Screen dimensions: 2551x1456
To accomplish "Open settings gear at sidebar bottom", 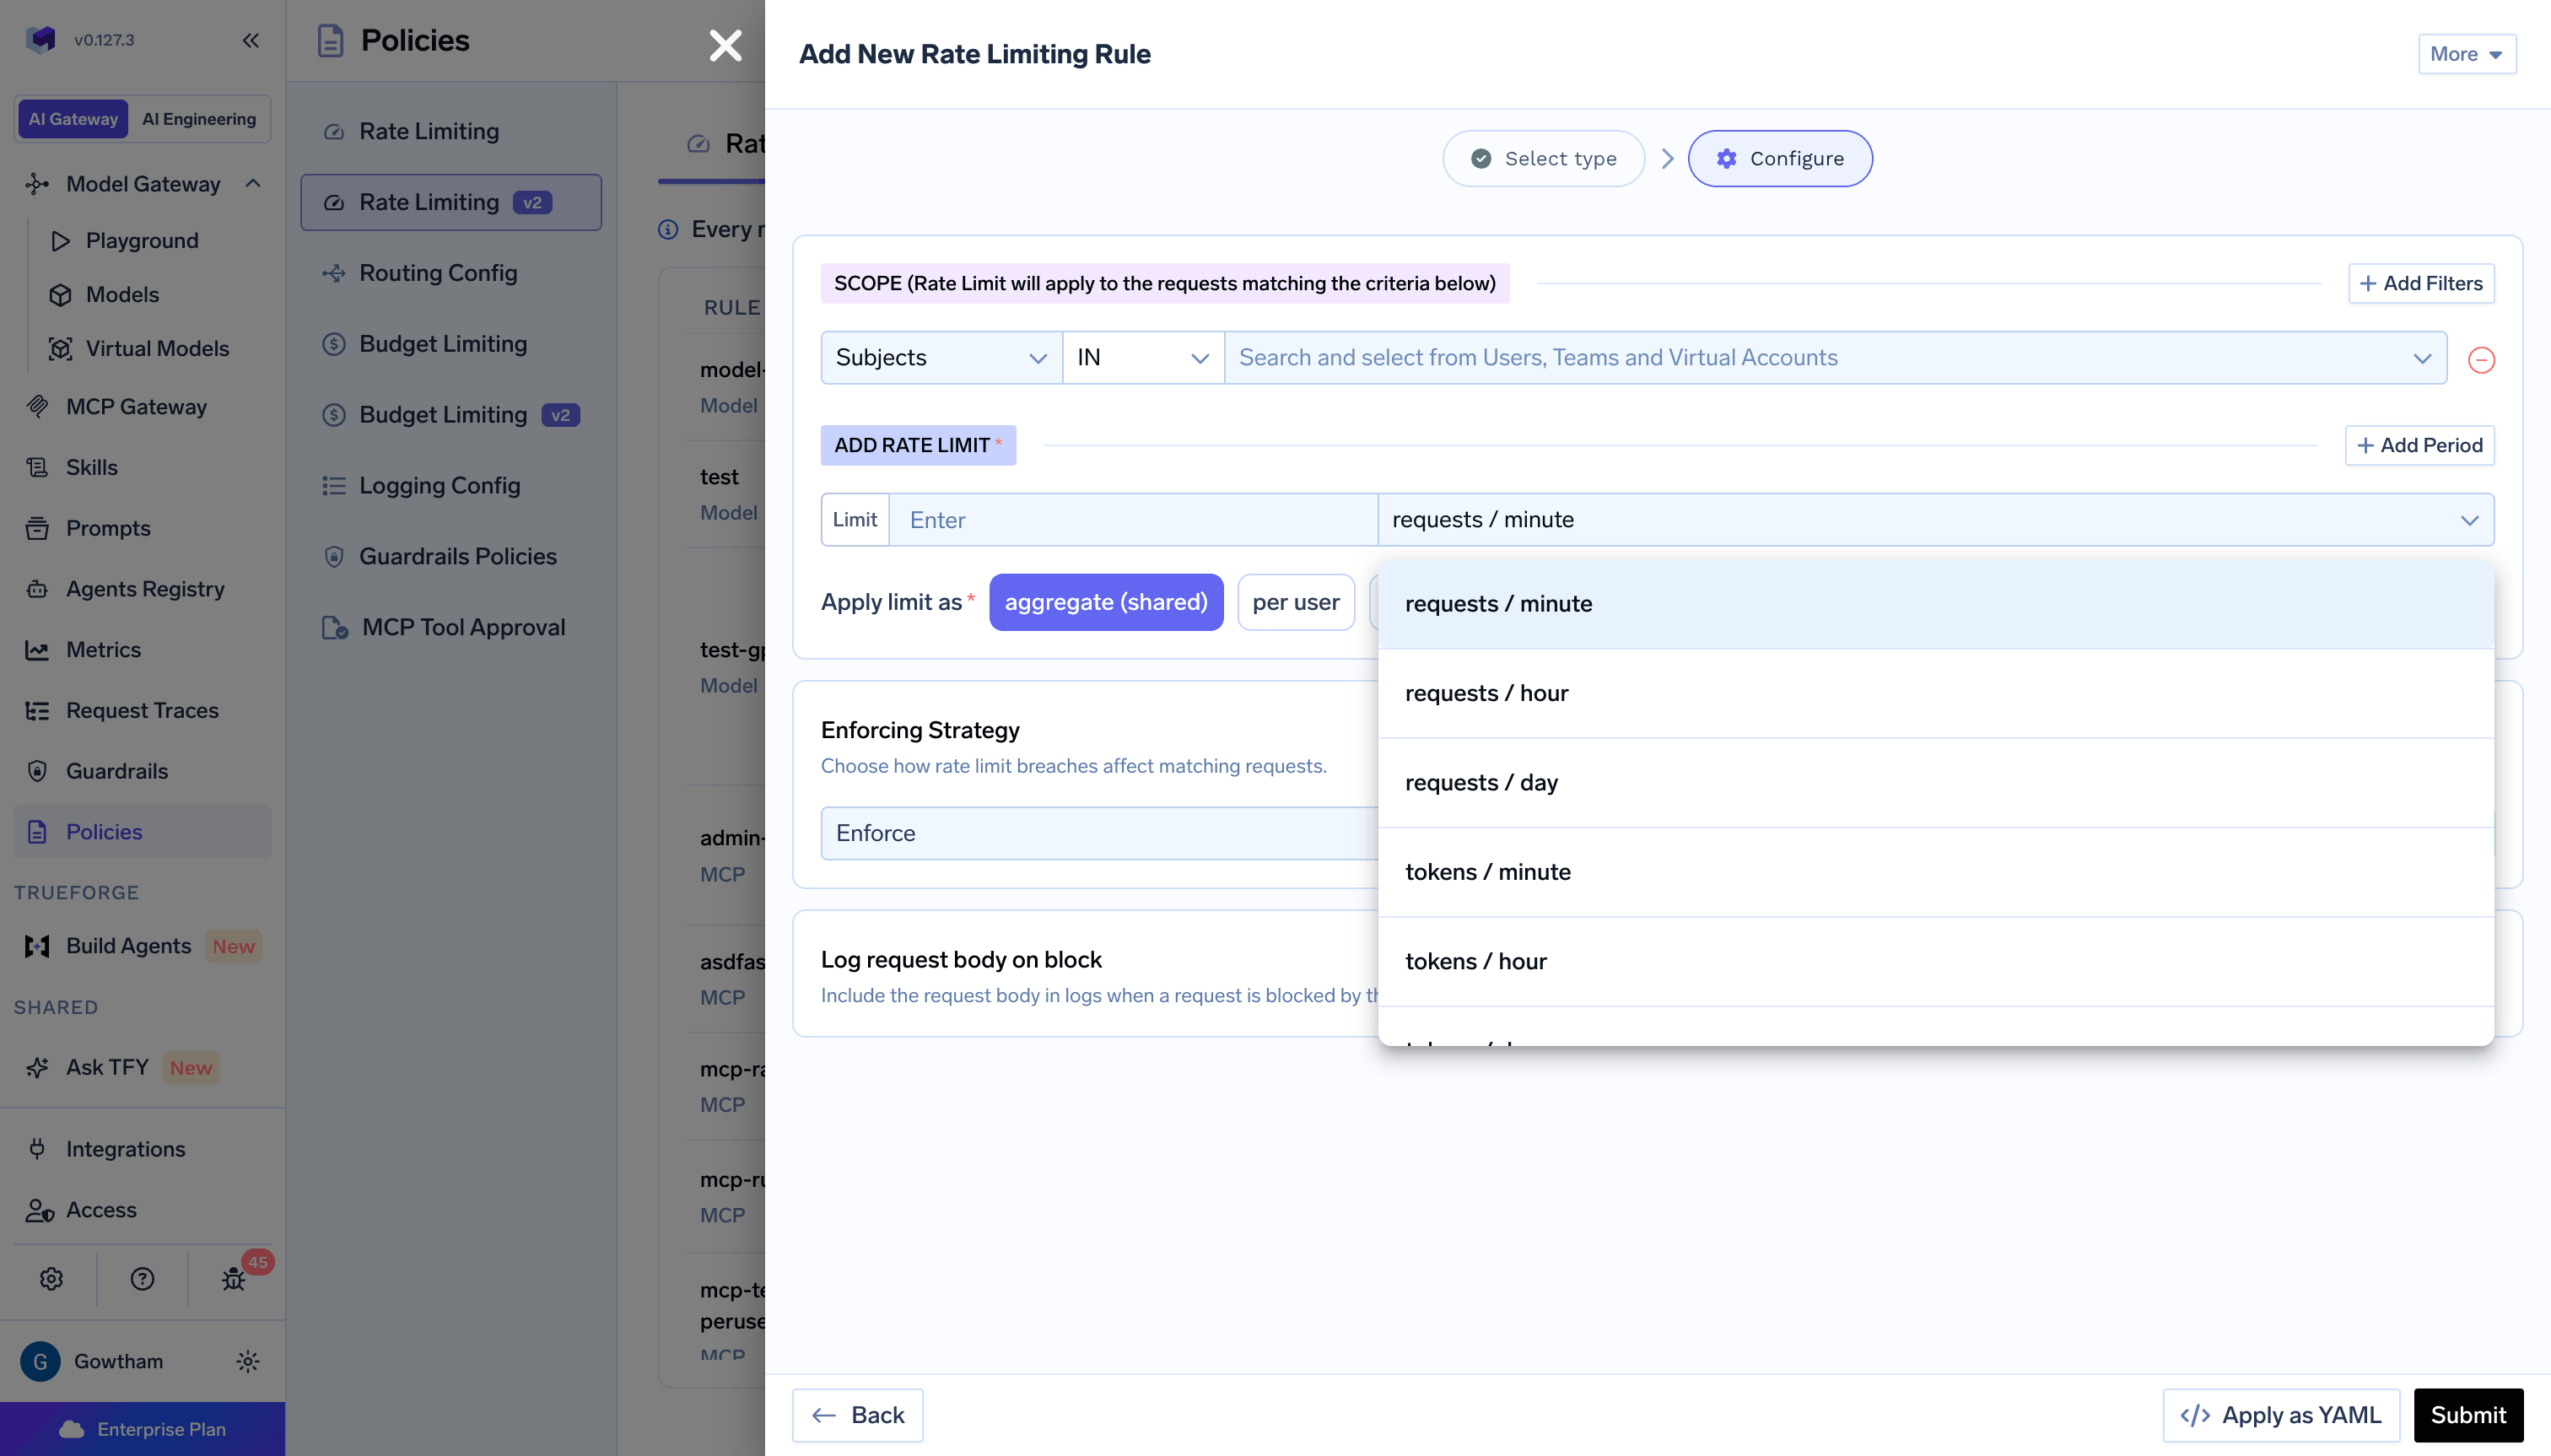I will pos(51,1279).
